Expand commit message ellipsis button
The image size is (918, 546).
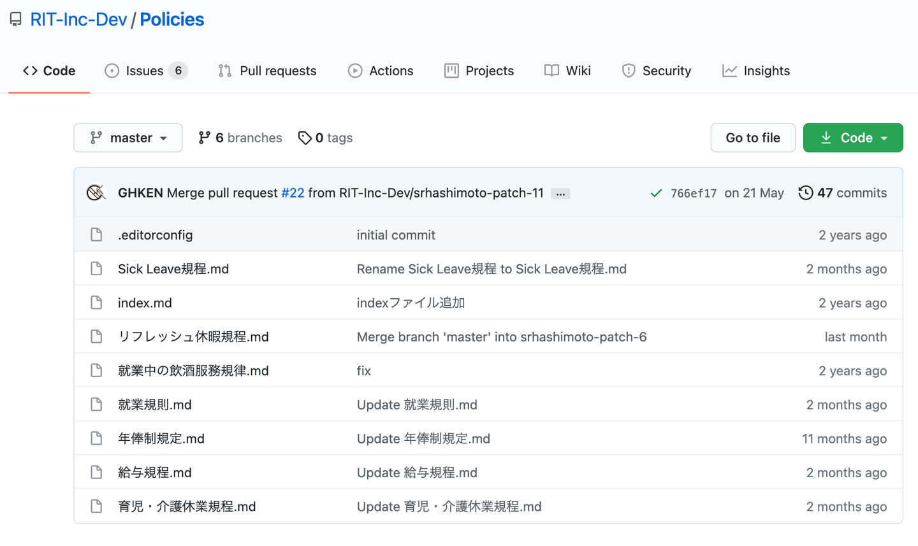point(560,194)
